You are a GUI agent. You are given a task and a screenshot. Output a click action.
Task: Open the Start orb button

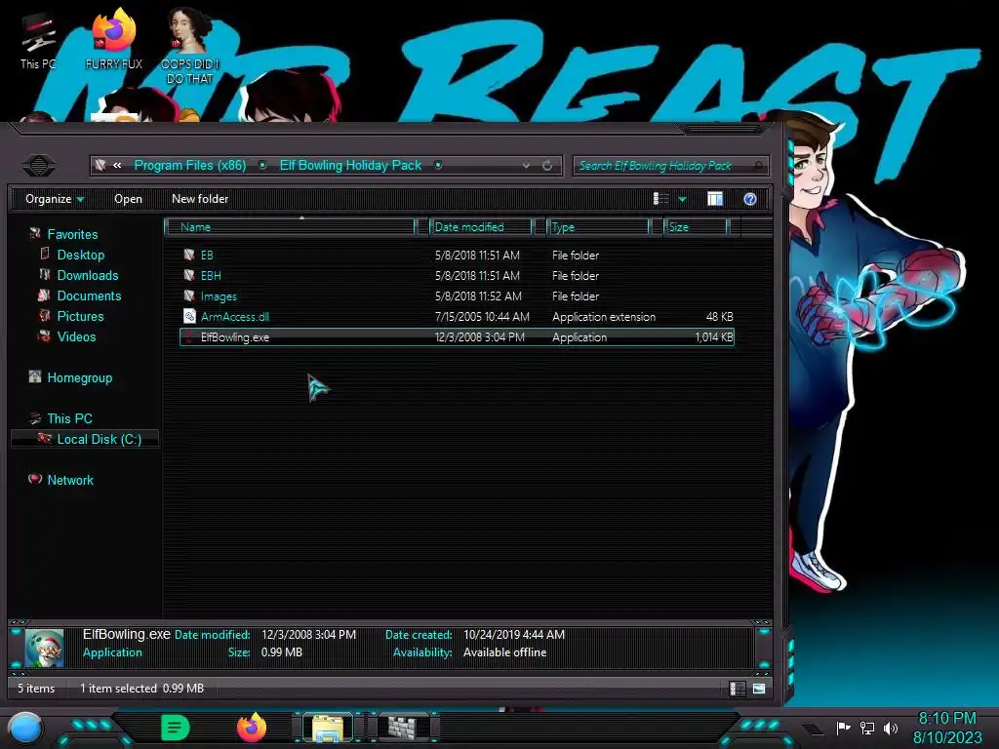25,728
